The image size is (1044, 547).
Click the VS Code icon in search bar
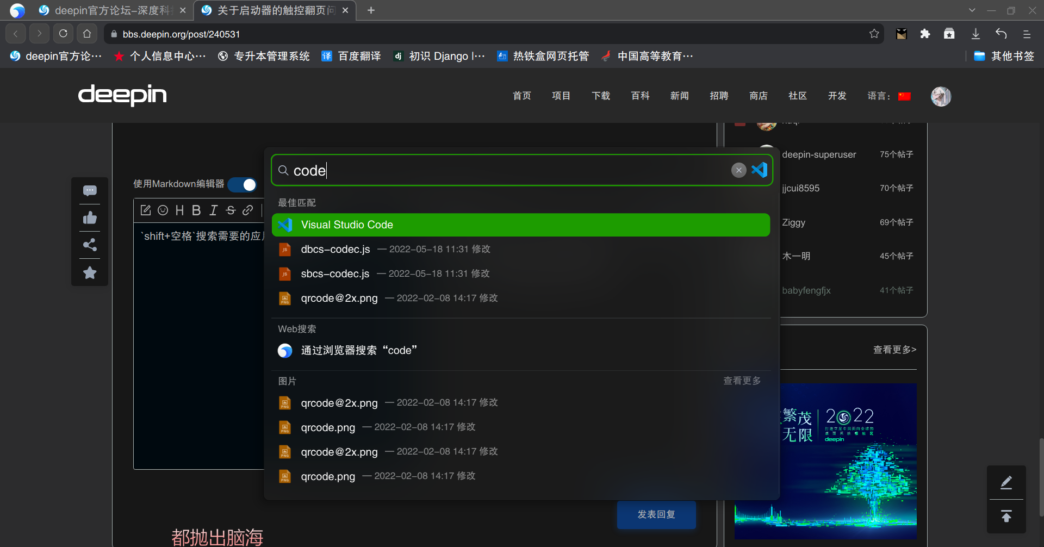pyautogui.click(x=759, y=170)
